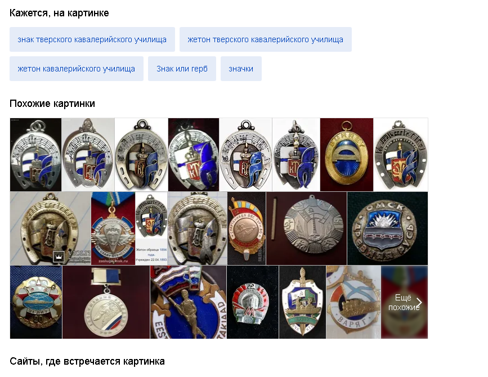
Task: Open the OMSK 'Древняя Русь' badge thumbnail
Action: click(x=387, y=228)
